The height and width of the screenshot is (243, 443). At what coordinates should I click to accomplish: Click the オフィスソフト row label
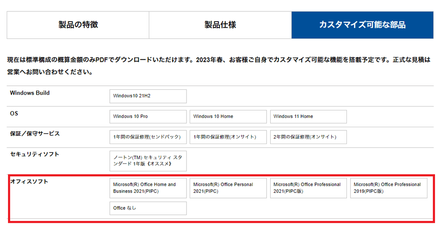(x=29, y=182)
